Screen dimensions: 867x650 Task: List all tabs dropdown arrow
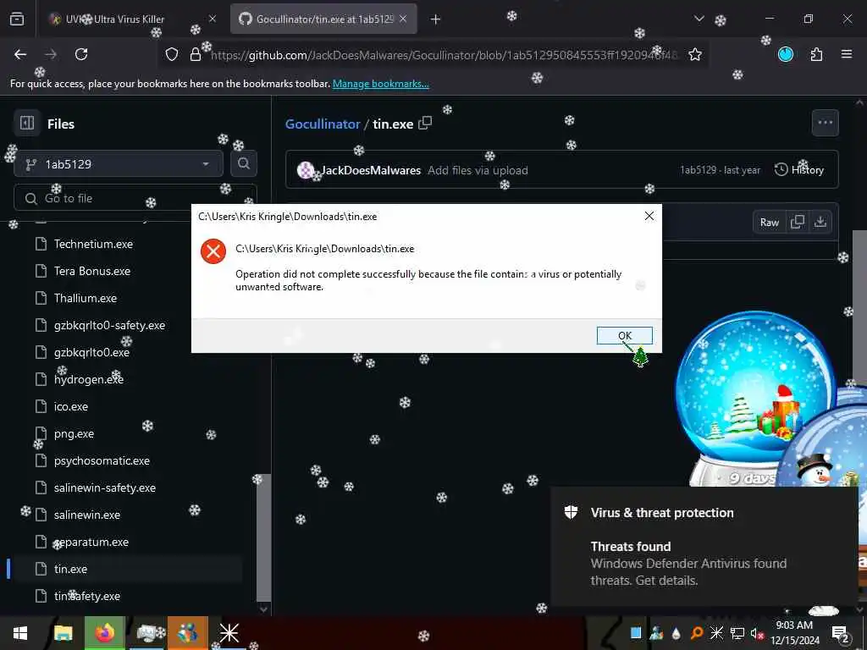tap(699, 19)
